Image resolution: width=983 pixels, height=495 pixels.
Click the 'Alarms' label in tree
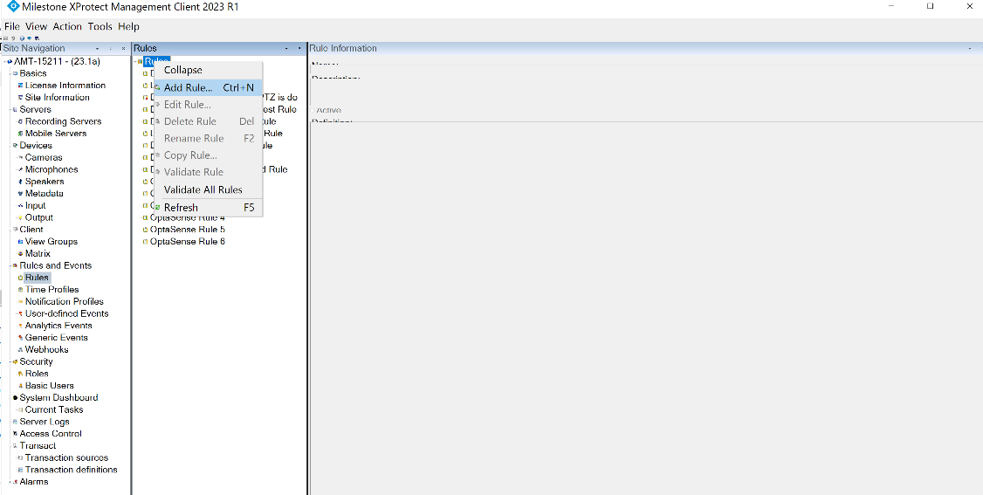point(34,482)
